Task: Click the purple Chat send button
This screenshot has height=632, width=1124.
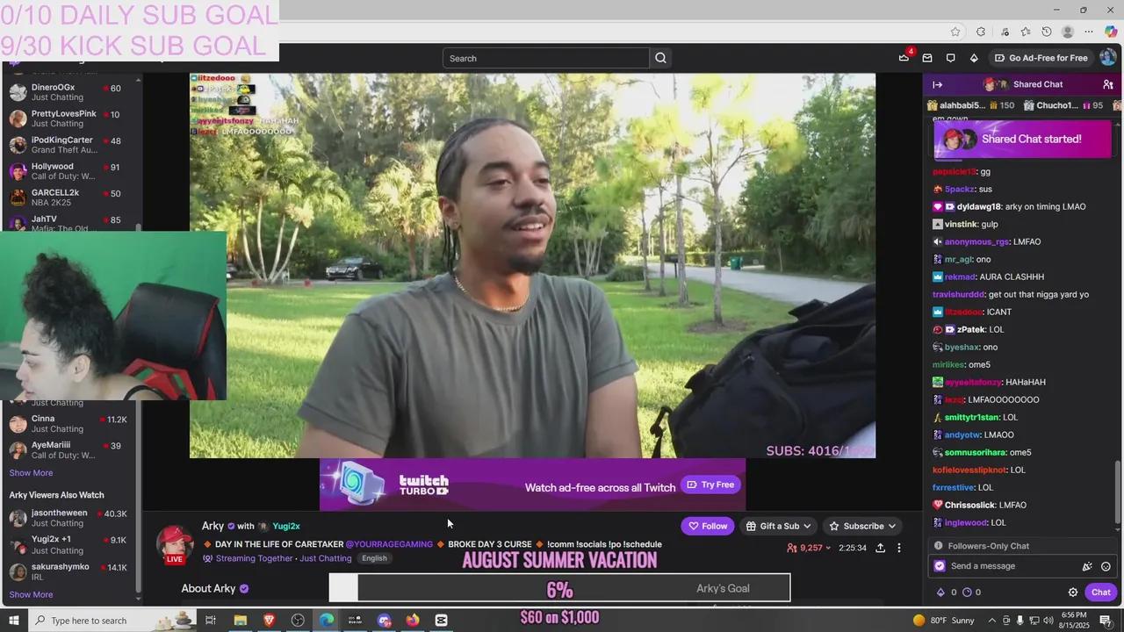Action: pos(1101,592)
